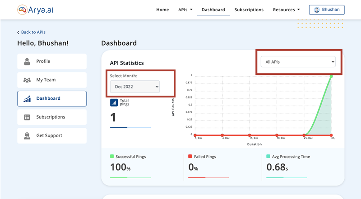This screenshot has height=199, width=361.
Task: Open Subscriptions in the sidebar
Action: [x=52, y=117]
